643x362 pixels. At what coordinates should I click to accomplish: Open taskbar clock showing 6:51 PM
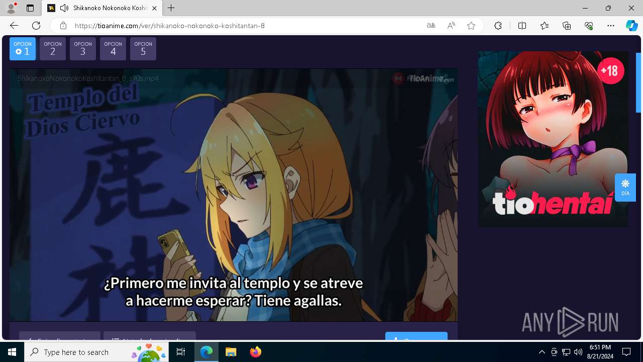tap(600, 352)
